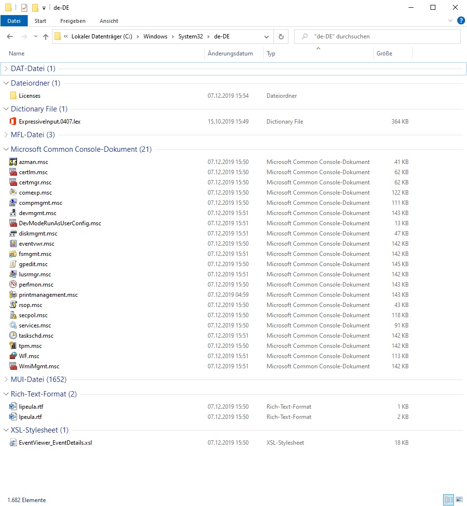Click the certlm.msc file icon
This screenshot has height=506, width=467.
13,172
